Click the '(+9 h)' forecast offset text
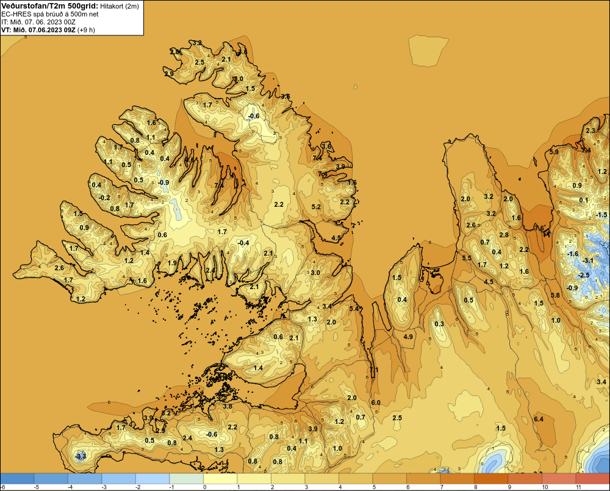 click(x=86, y=30)
